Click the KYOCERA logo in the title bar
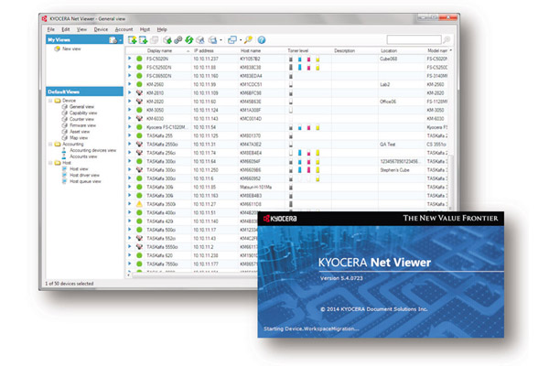The height and width of the screenshot is (366, 549). click(44, 18)
